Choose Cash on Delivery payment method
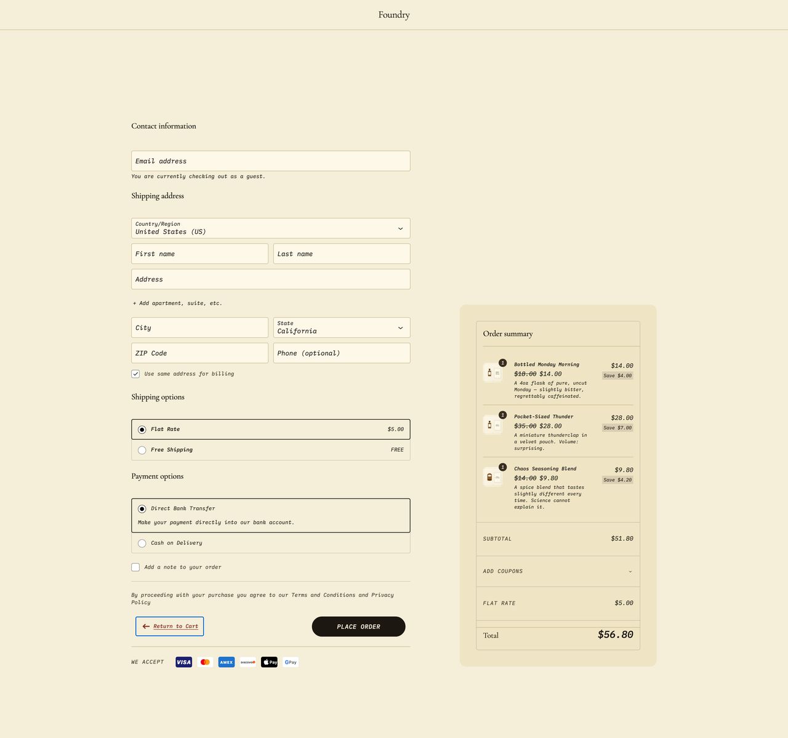The width and height of the screenshot is (788, 738). click(x=142, y=543)
